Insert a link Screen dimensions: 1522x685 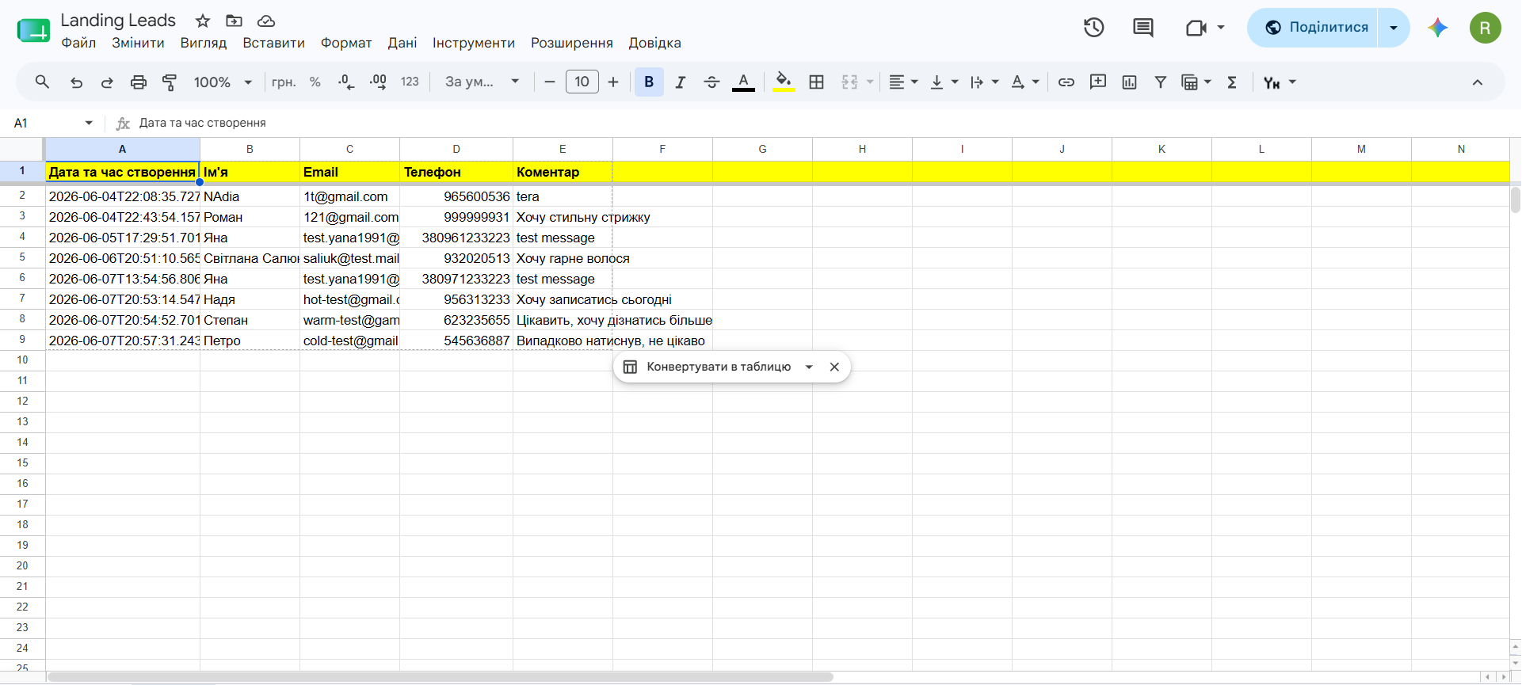[1066, 82]
